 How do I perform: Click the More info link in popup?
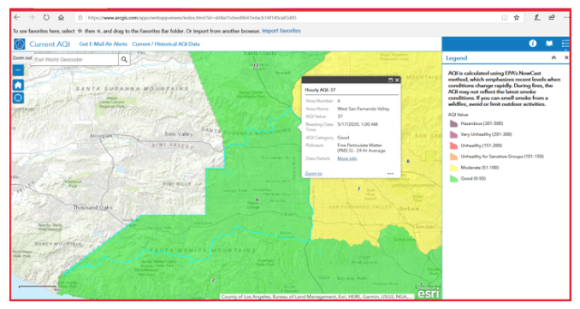pos(347,158)
